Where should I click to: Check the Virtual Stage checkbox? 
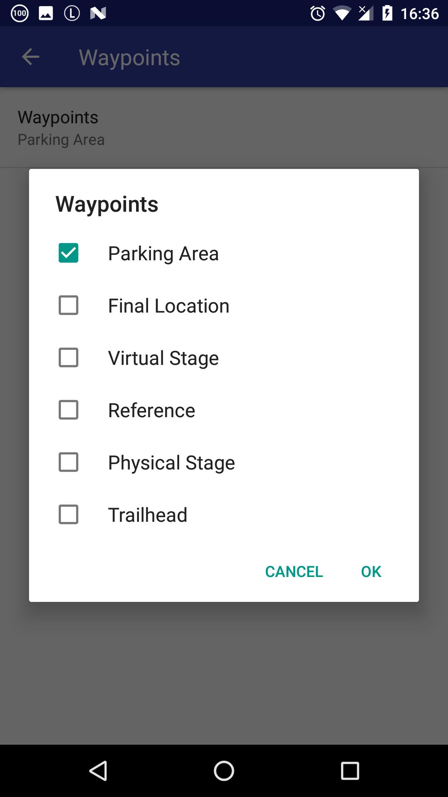pos(68,357)
